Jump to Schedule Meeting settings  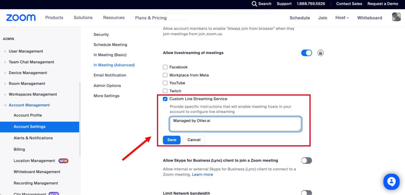click(110, 45)
